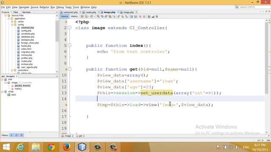Collapse the Source Files node

pyautogui.click(x=6, y=16)
